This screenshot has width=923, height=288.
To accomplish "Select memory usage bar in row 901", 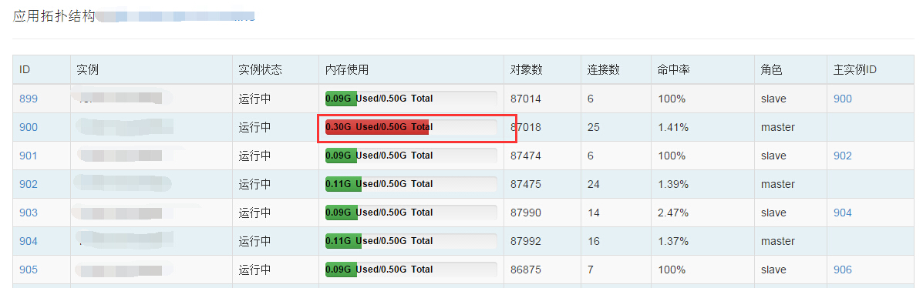I will (411, 156).
